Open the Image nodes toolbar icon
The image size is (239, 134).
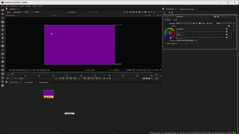[3, 10]
